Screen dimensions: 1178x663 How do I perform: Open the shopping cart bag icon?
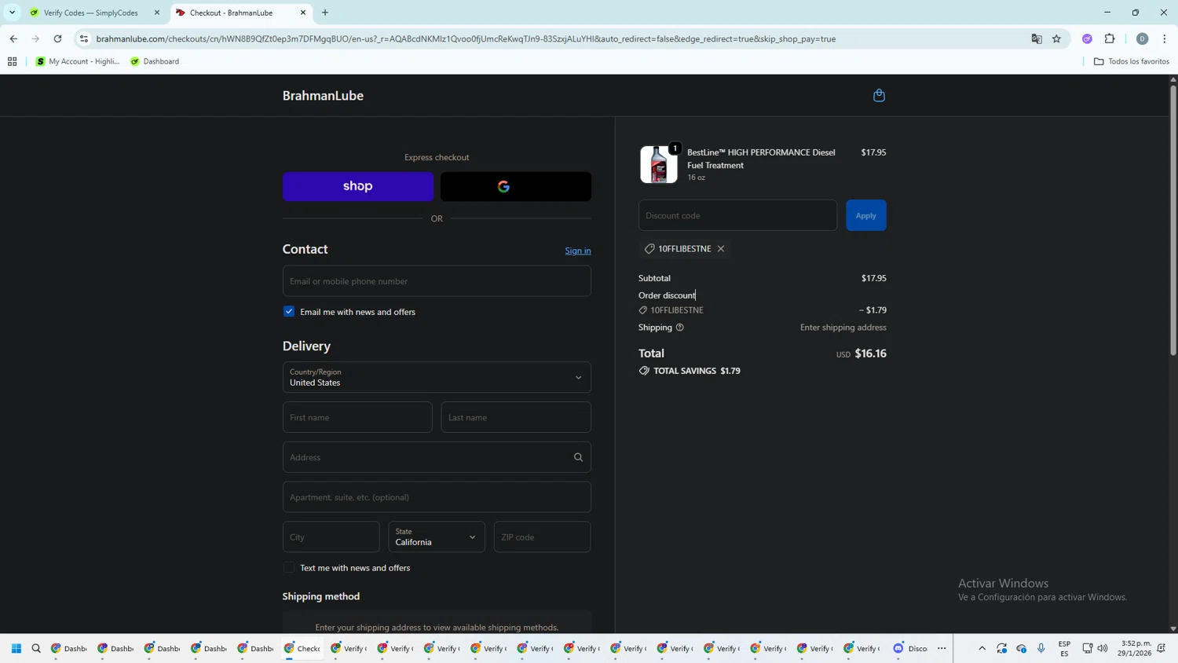[879, 95]
